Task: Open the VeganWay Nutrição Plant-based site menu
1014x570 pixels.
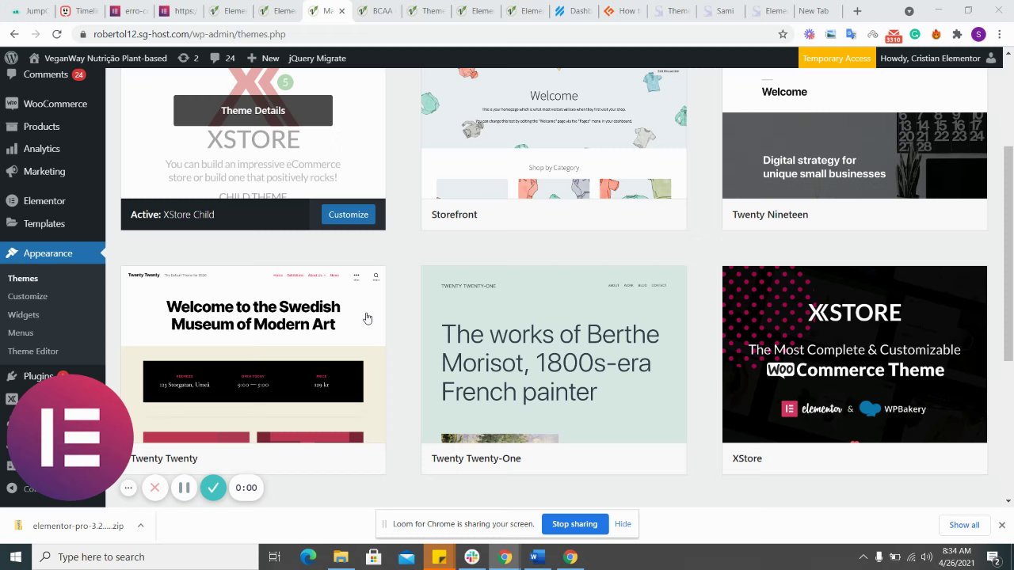Action: click(98, 58)
